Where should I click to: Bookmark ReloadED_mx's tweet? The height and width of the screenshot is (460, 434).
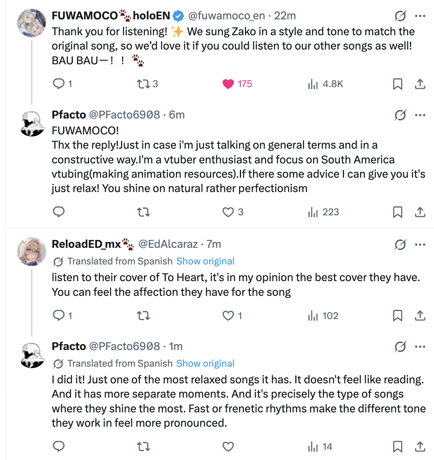tap(398, 316)
